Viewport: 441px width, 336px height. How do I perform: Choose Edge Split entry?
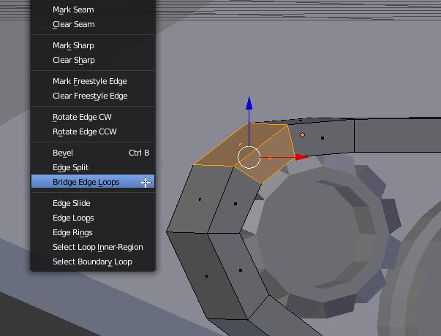point(93,167)
